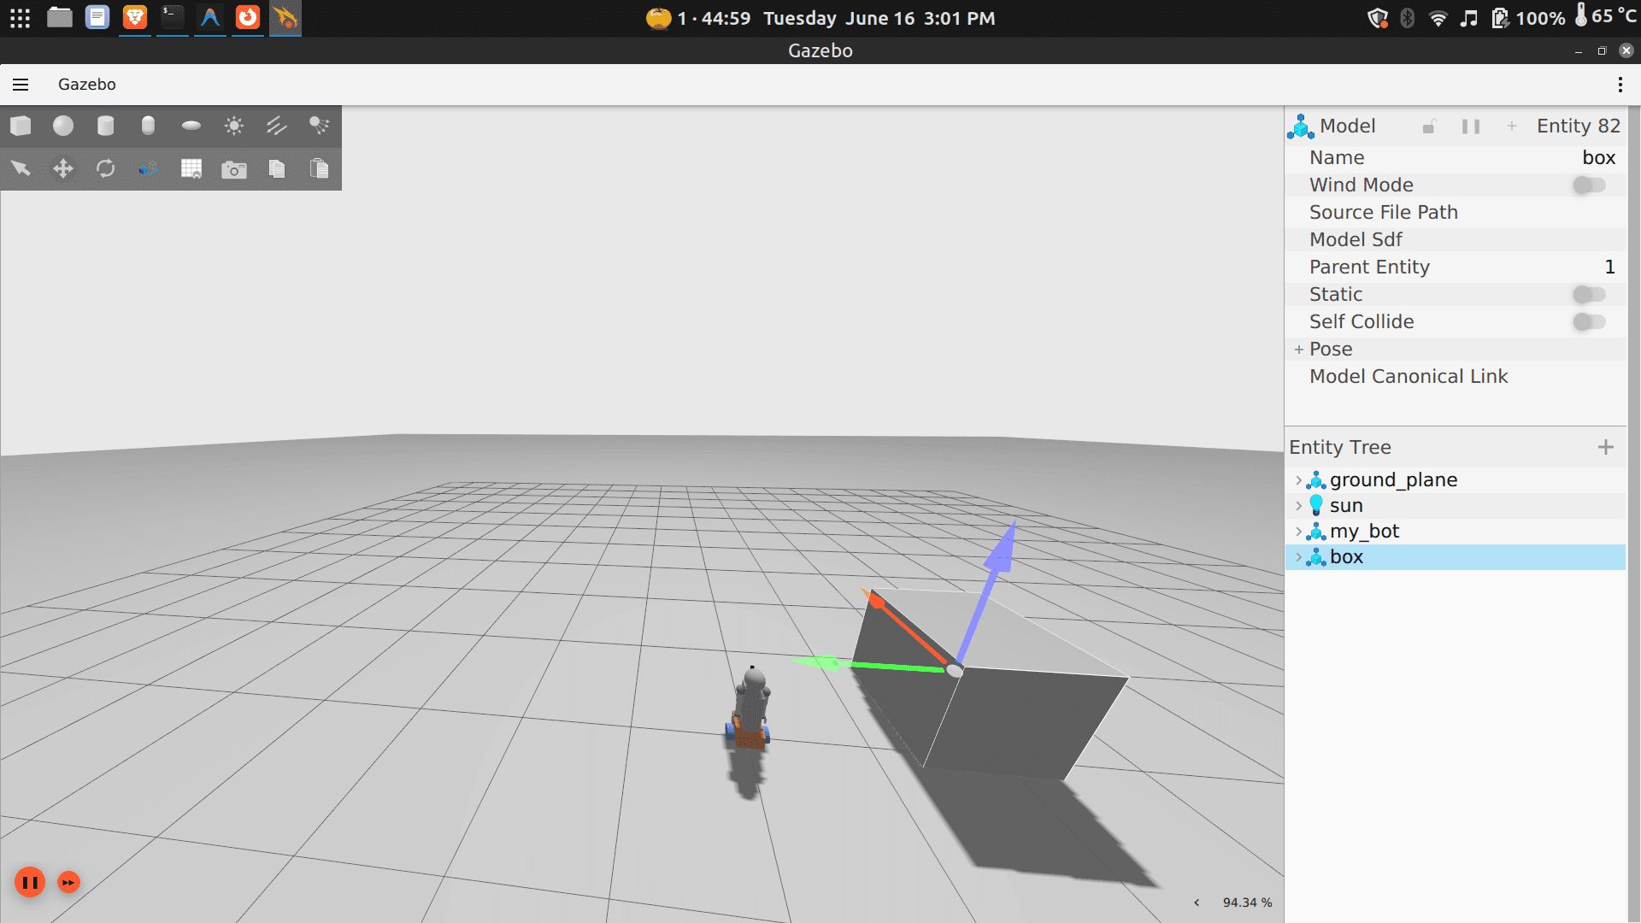Click the Bluetooth tray icon

click(1407, 18)
